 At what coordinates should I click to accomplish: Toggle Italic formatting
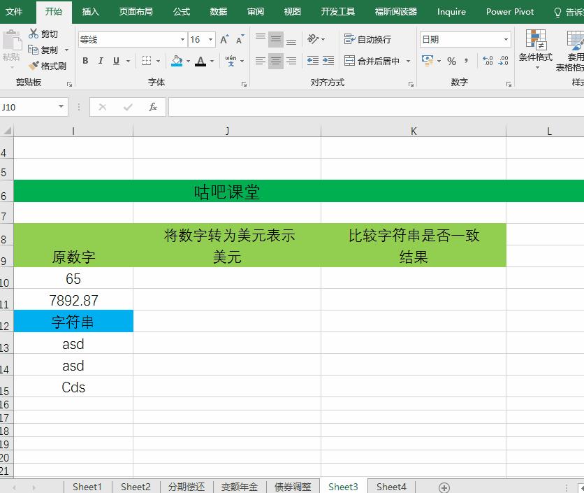100,61
